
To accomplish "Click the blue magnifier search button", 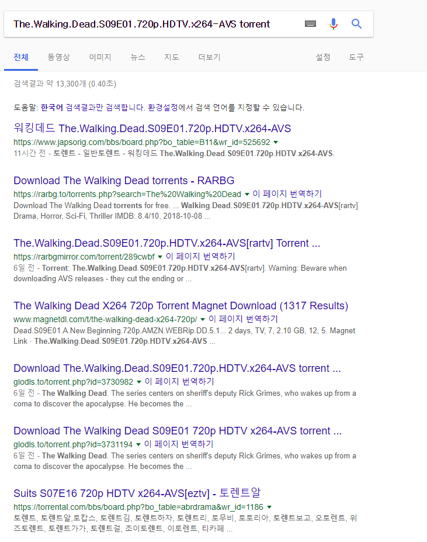I will pyautogui.click(x=356, y=23).
